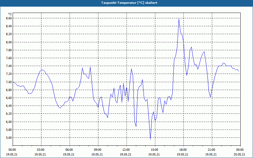Select the 7,80 y-axis value

pos(9,50)
